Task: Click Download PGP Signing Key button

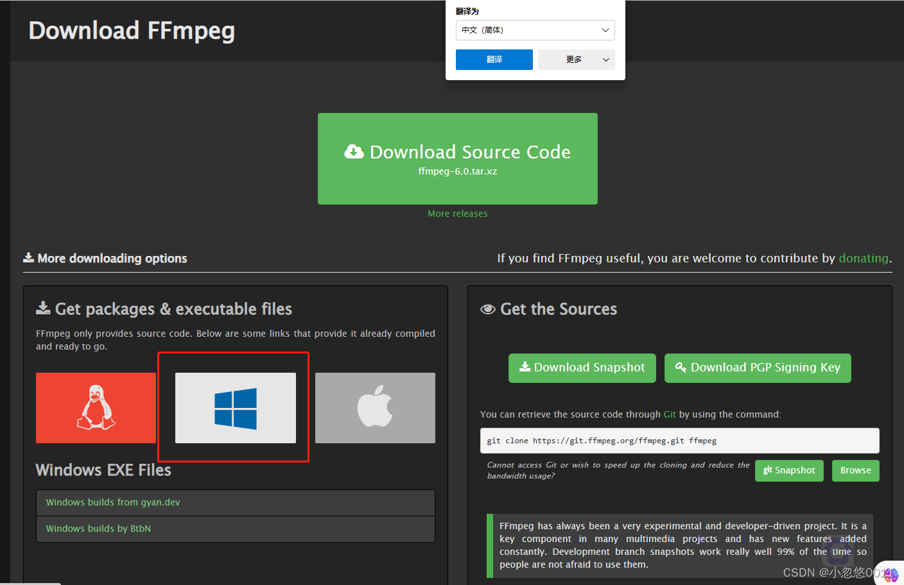Action: [758, 368]
